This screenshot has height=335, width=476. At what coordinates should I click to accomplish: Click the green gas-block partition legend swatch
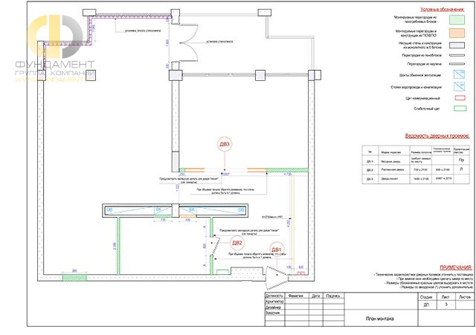[457, 20]
